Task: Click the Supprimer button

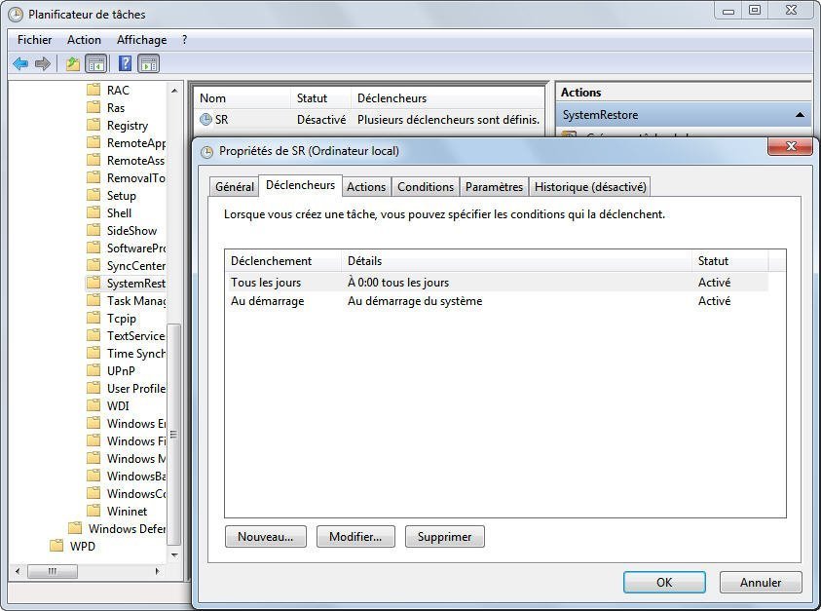Action: point(444,537)
